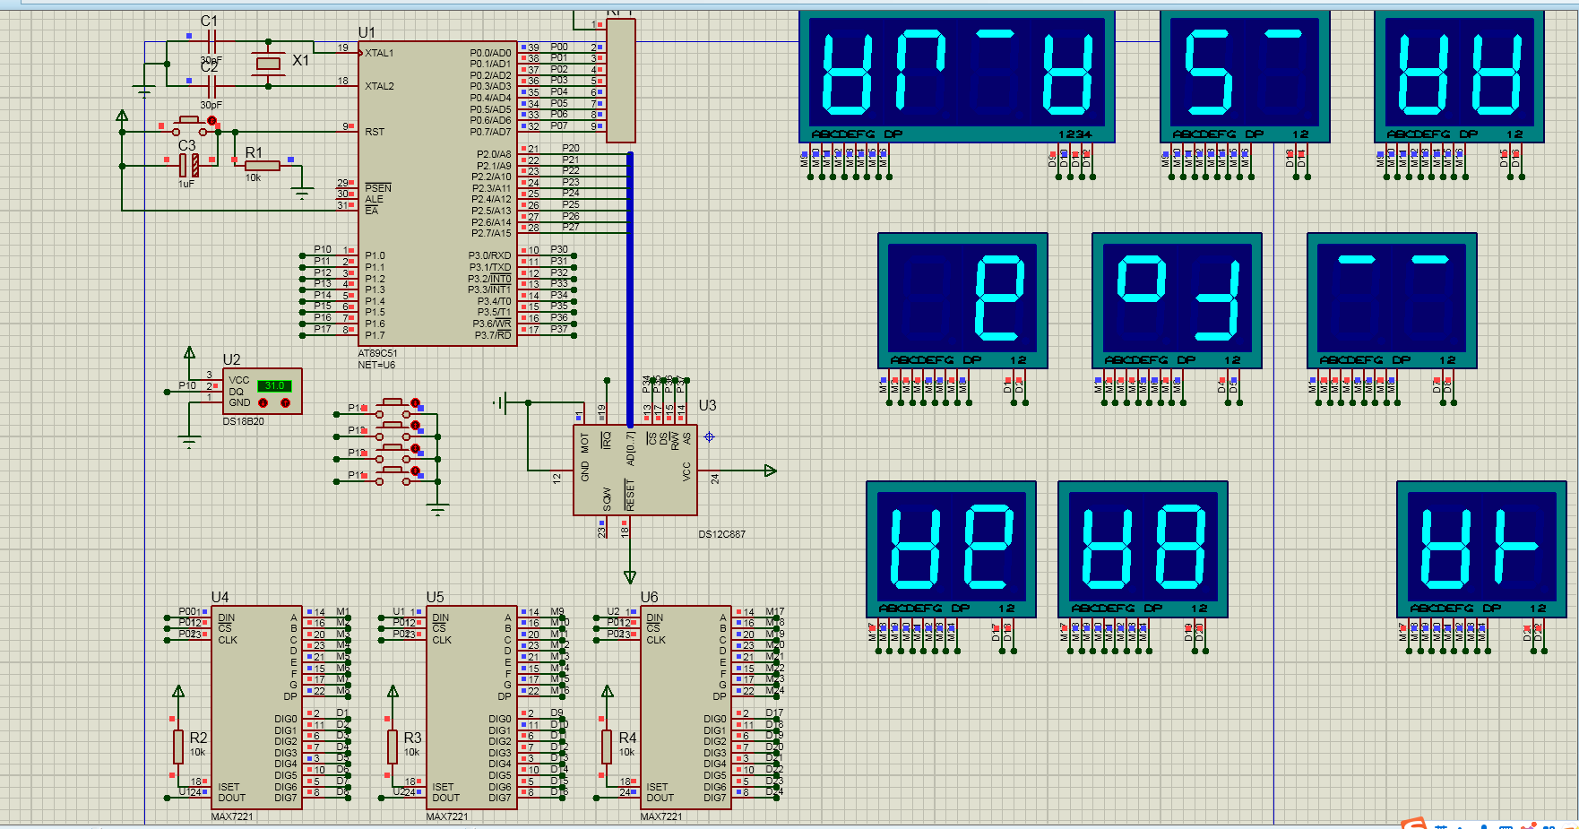Screen dimensions: 1579x829
Task: Select capacitor C1 near XTAL1
Action: click(211, 41)
